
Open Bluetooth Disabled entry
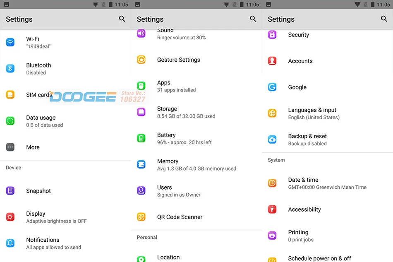[x=65, y=68]
